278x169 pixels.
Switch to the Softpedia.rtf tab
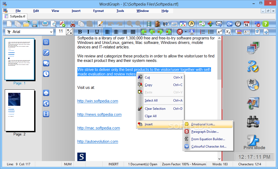pos(15,16)
